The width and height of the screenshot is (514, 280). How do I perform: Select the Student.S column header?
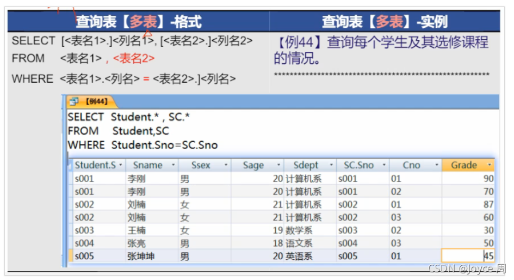(98, 165)
